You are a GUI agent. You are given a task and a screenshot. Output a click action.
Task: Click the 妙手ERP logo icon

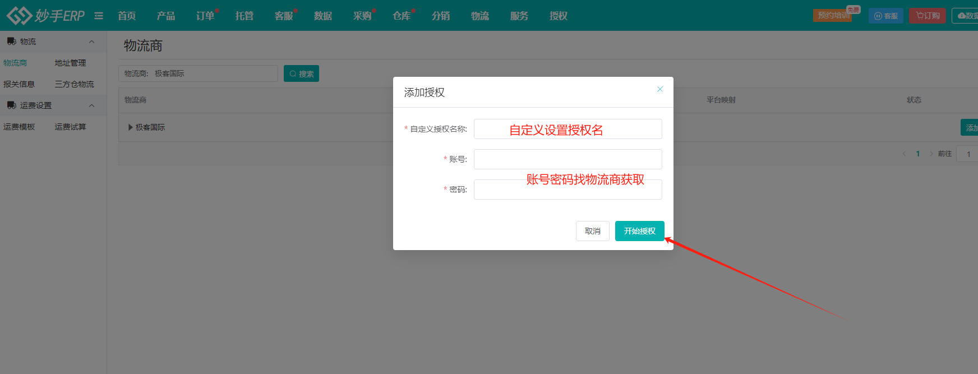point(19,15)
